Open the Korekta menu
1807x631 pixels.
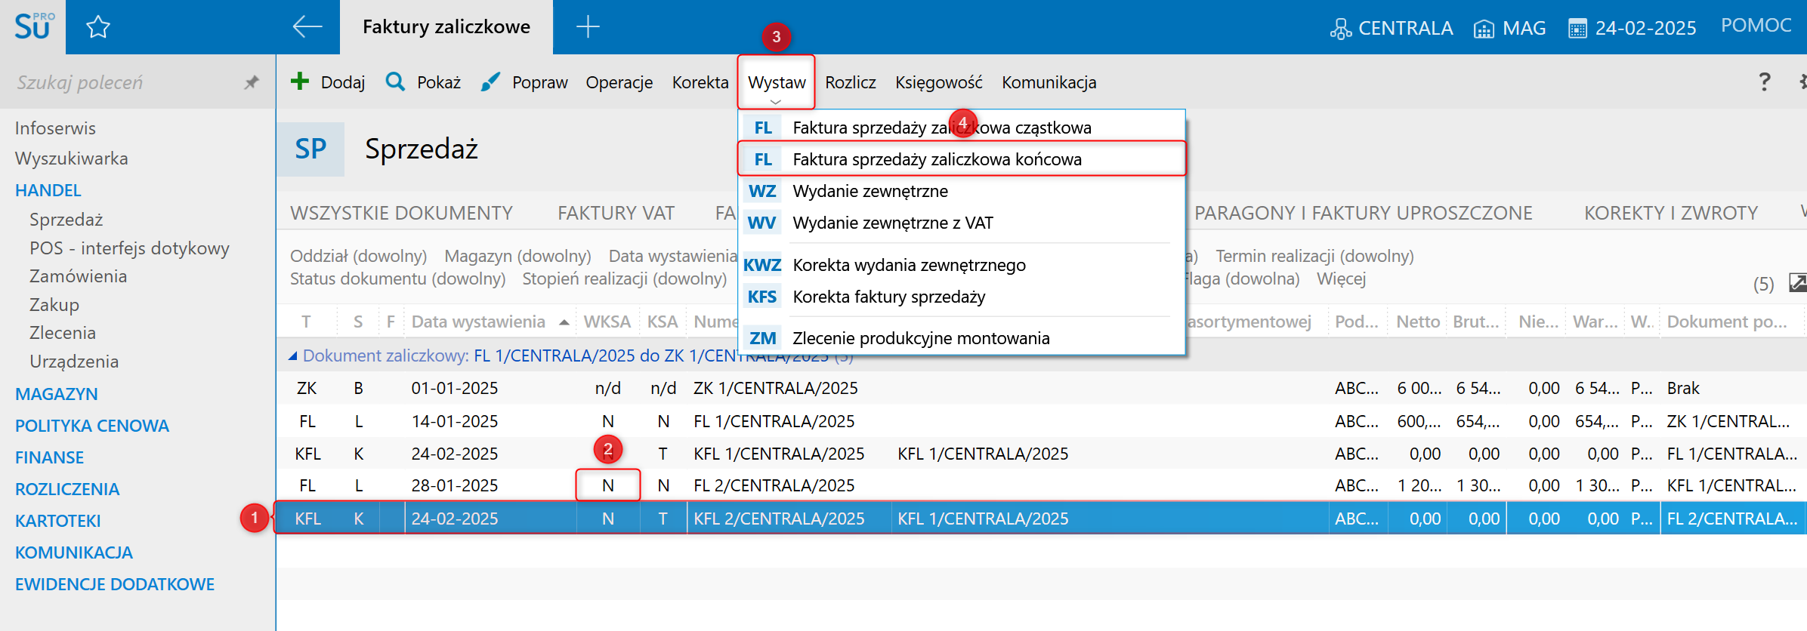pos(700,82)
